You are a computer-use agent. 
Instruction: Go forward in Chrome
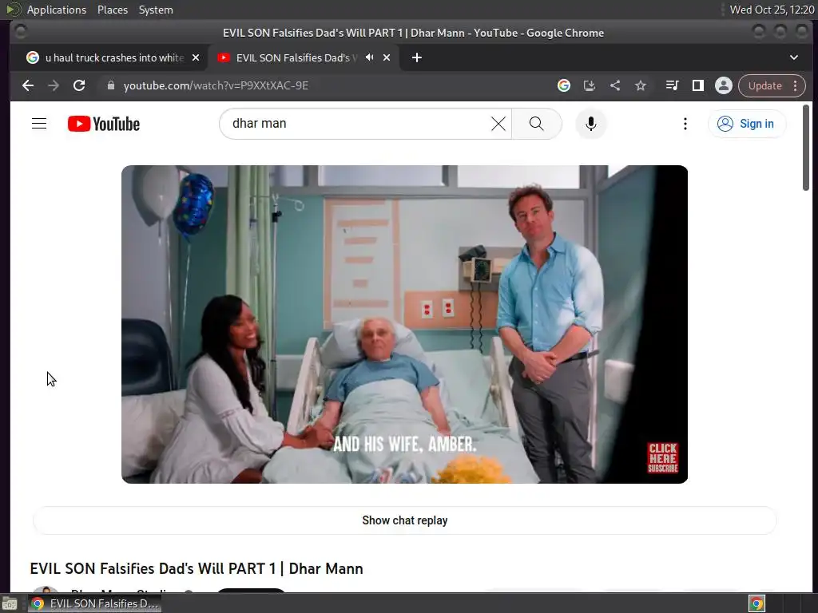54,85
